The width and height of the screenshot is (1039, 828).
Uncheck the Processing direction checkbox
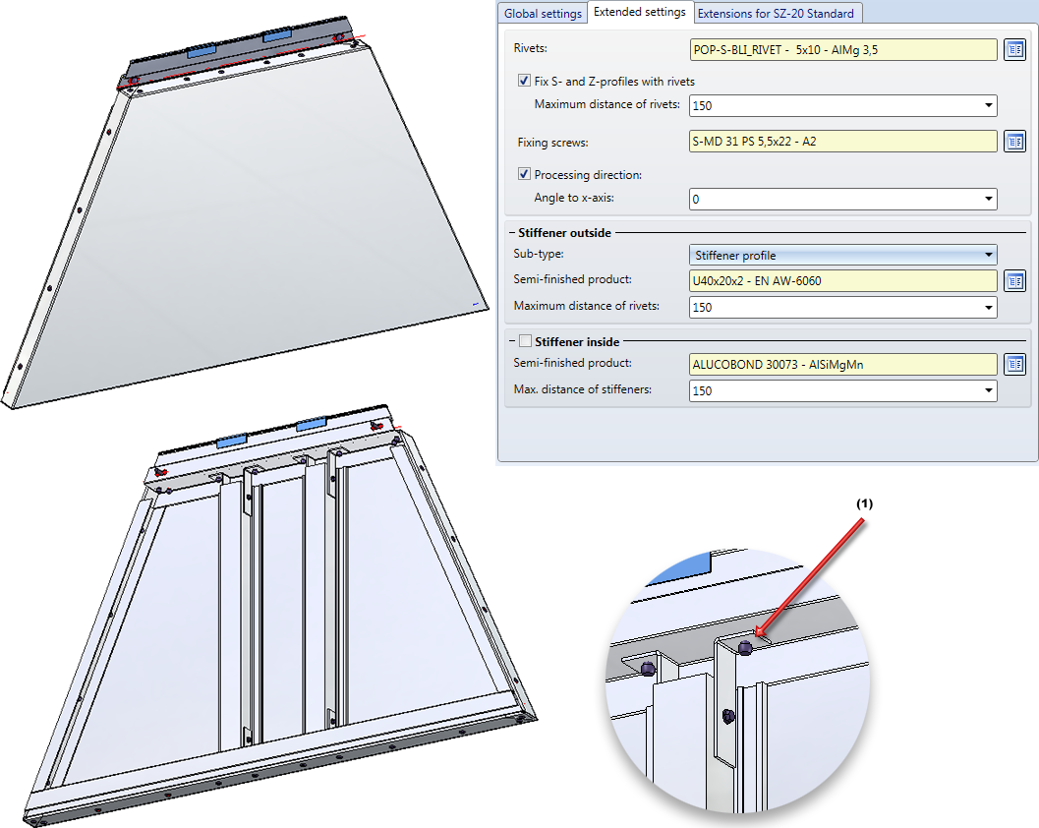tap(524, 174)
